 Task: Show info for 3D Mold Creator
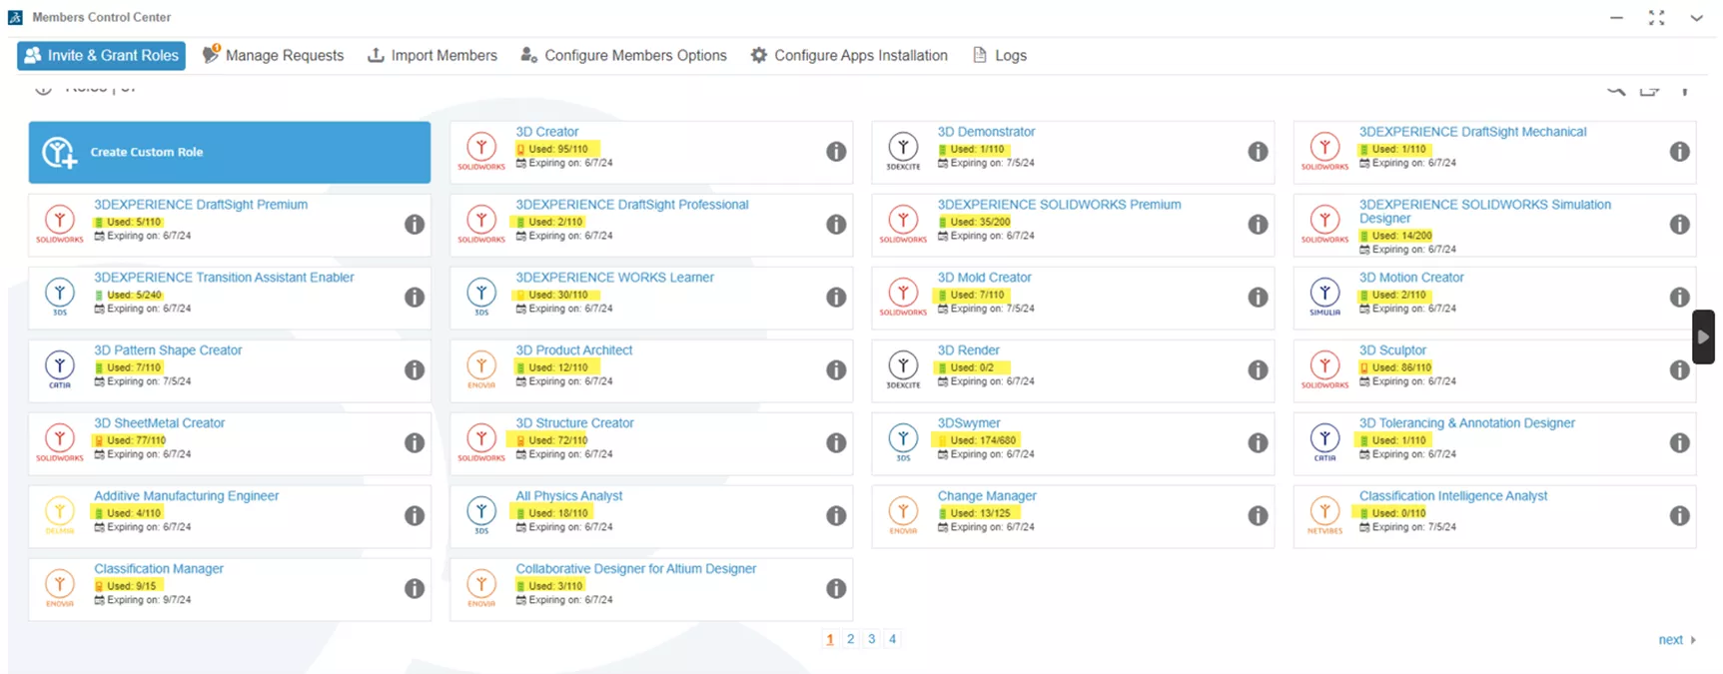[1258, 298]
